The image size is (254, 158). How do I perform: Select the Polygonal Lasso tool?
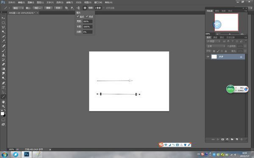3,27
